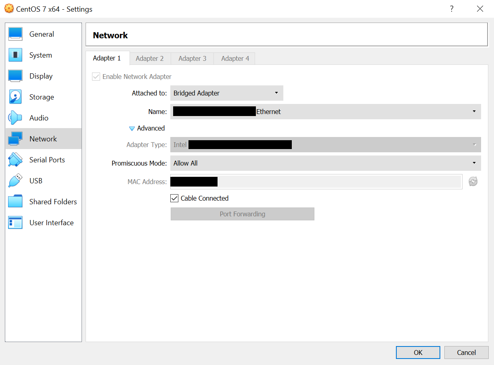The width and height of the screenshot is (494, 365).
Task: Select the USB plug icon
Action: [15, 181]
